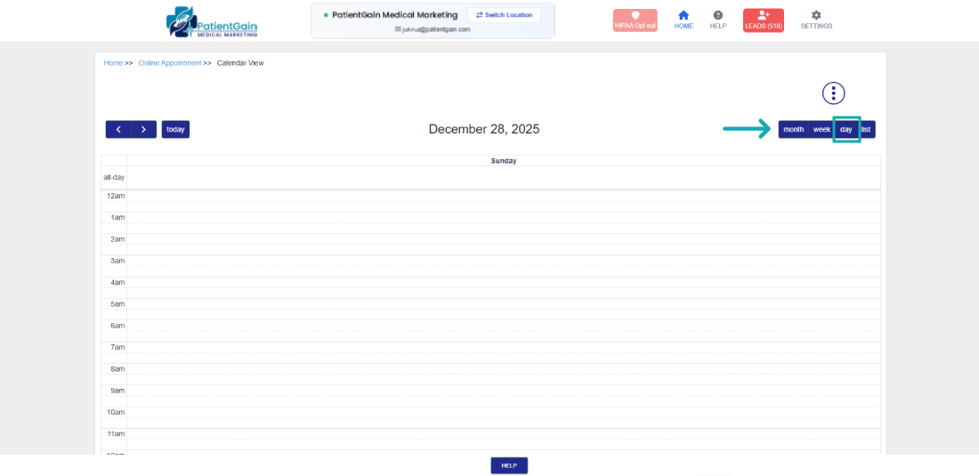This screenshot has height=476, width=979.
Task: Select the 5am time slot
Action: 503,303
